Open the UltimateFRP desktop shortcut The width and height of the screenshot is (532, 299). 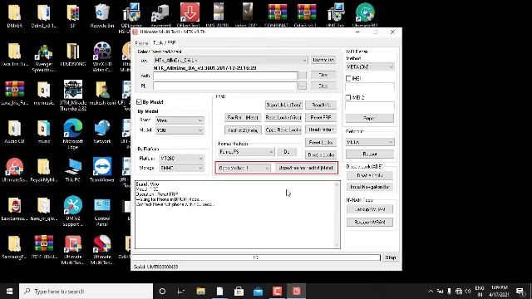coord(365,15)
